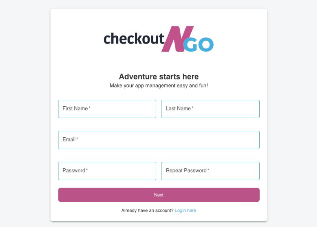The image size is (317, 227).
Task: Click into the first Password field
Action: tap(107, 171)
